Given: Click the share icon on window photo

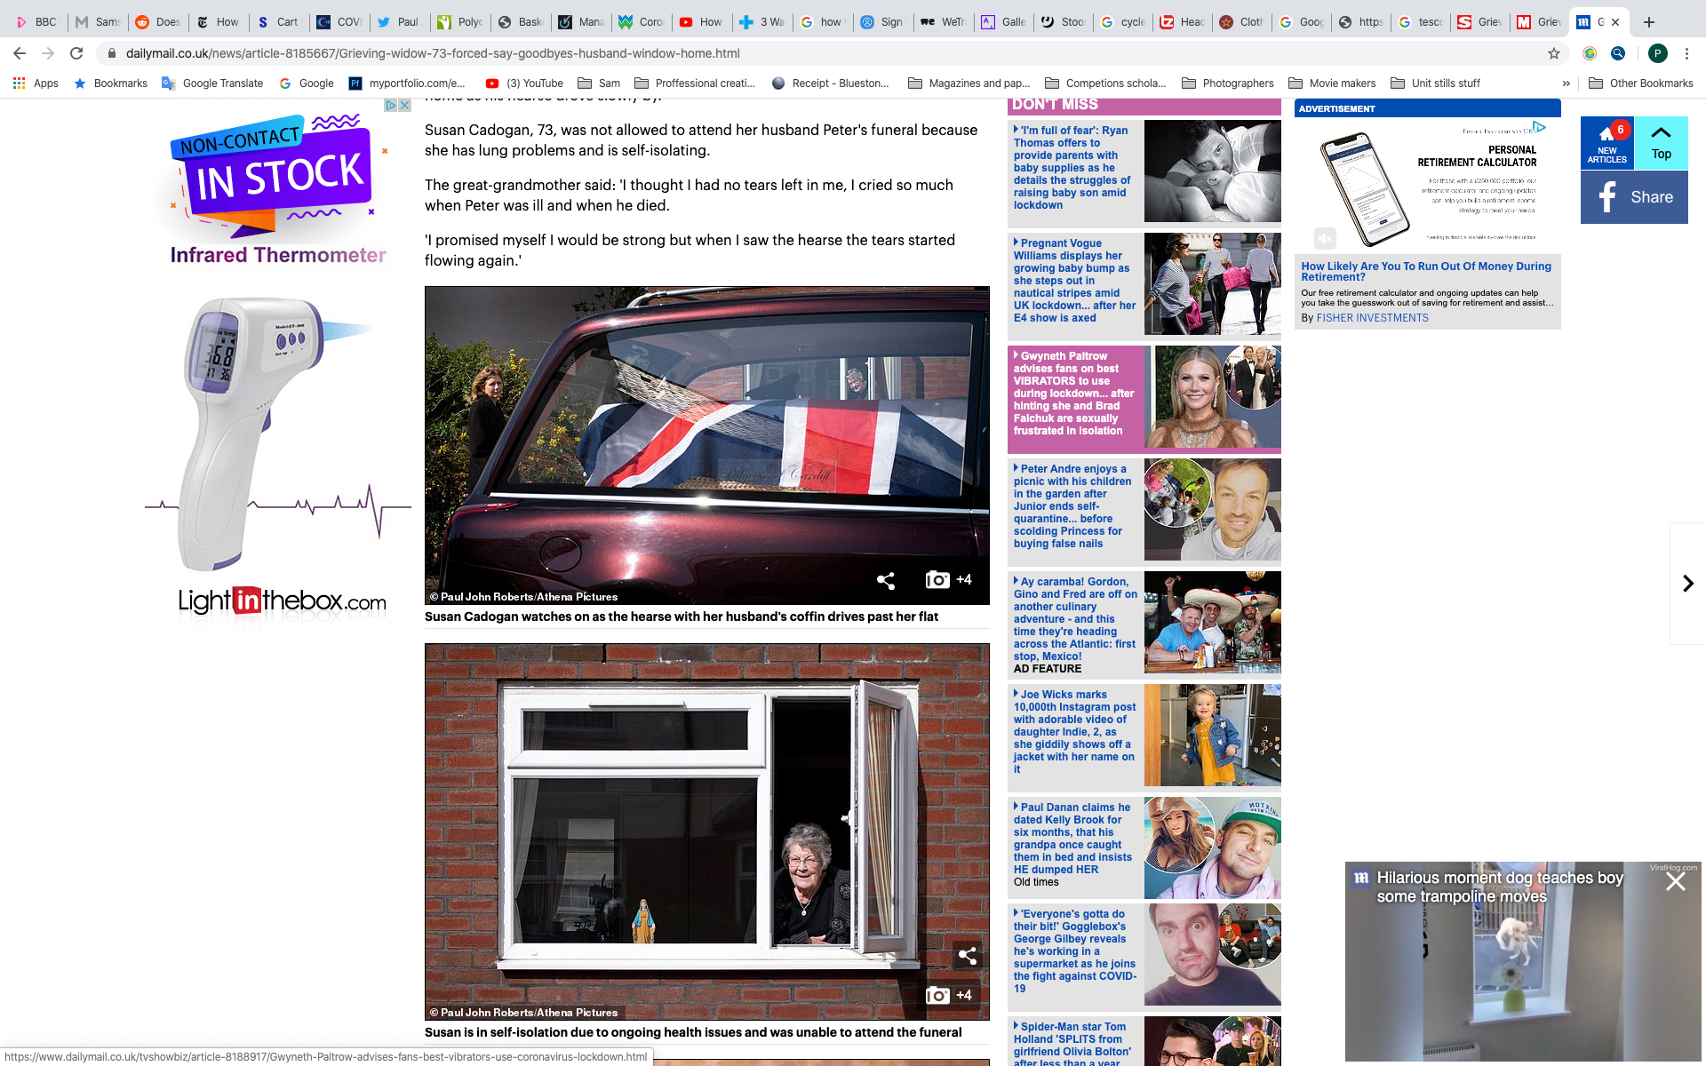Looking at the screenshot, I should [x=967, y=956].
